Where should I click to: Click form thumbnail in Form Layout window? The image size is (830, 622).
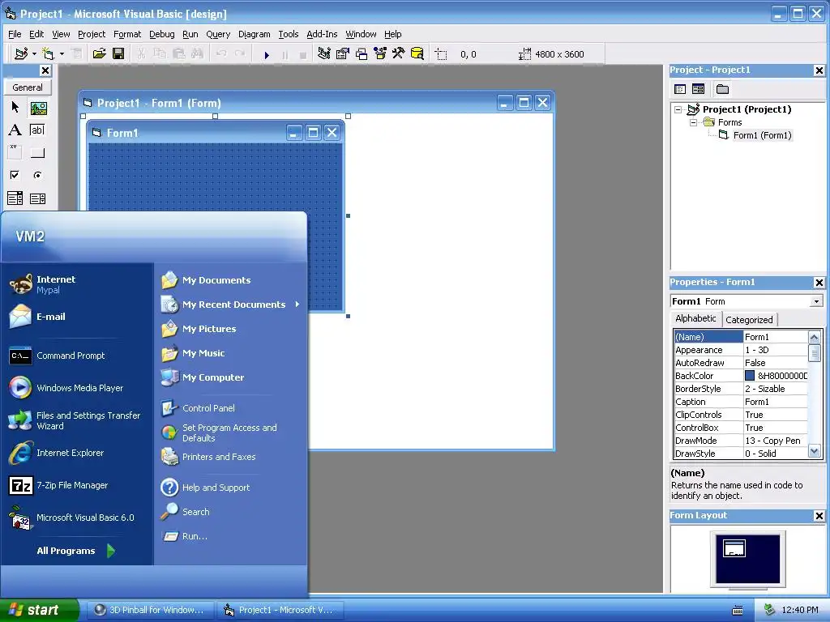click(x=734, y=548)
